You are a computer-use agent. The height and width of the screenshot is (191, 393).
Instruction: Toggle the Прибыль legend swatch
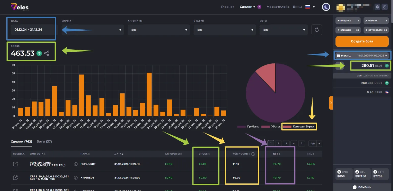tap(241, 127)
